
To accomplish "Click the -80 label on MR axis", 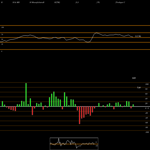I will pos(146,127).
